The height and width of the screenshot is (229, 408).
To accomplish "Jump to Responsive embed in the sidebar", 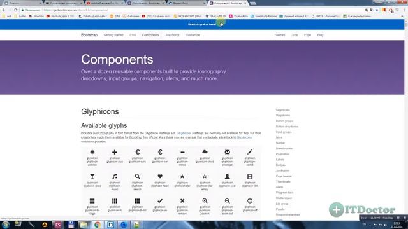I will click(288, 215).
